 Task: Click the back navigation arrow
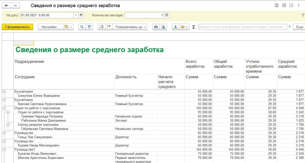(7, 5)
